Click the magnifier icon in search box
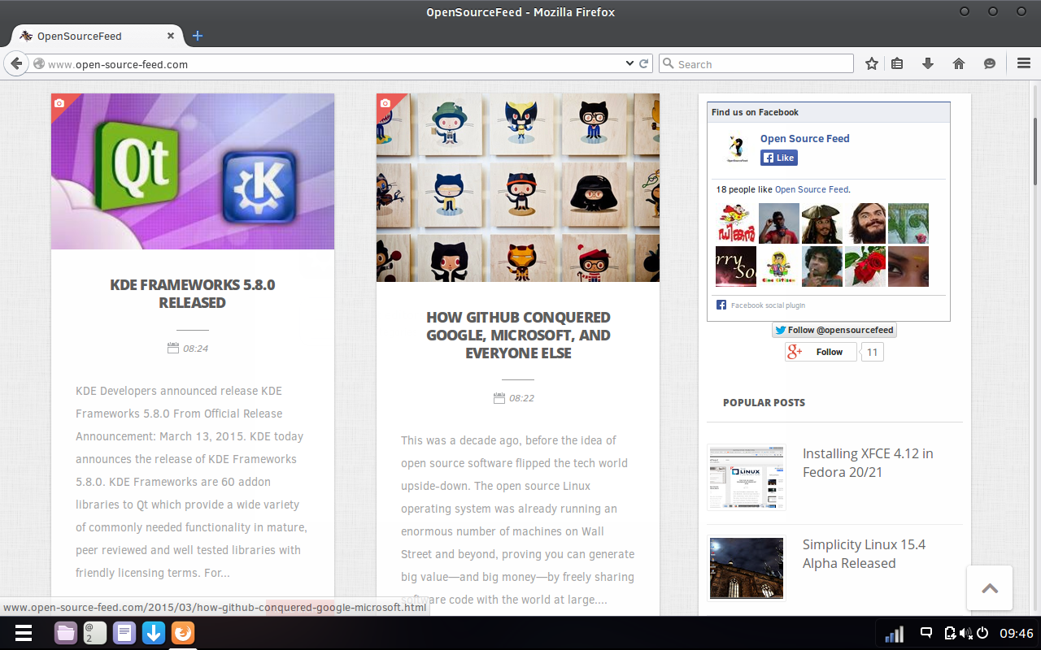This screenshot has width=1041, height=650. [668, 63]
